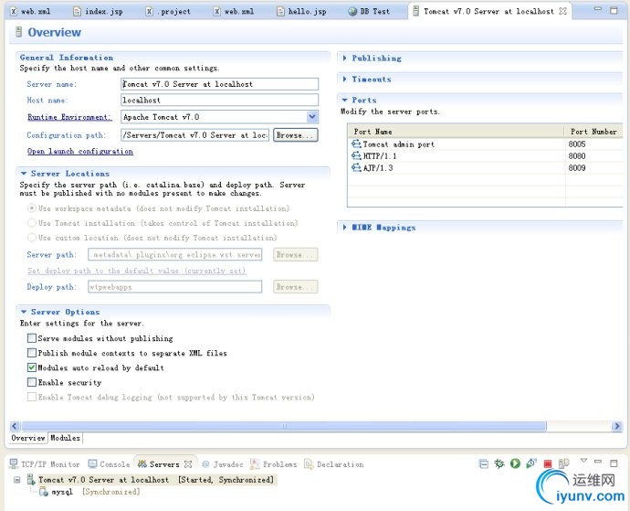Click the HTTP/1.1 port row icon
This screenshot has width=630, height=511.
coord(356,155)
